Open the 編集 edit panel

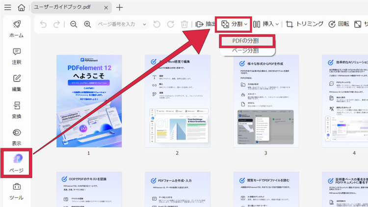pyautogui.click(x=16, y=83)
